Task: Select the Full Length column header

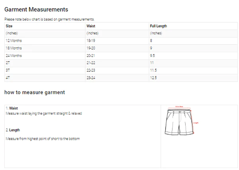Action: (x=158, y=26)
